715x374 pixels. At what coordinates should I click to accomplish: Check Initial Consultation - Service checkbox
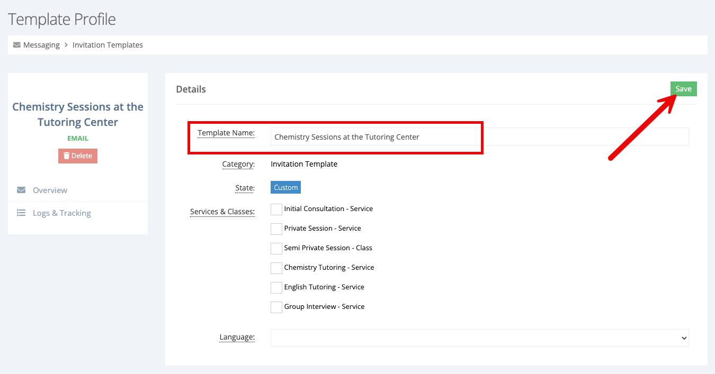(276, 209)
